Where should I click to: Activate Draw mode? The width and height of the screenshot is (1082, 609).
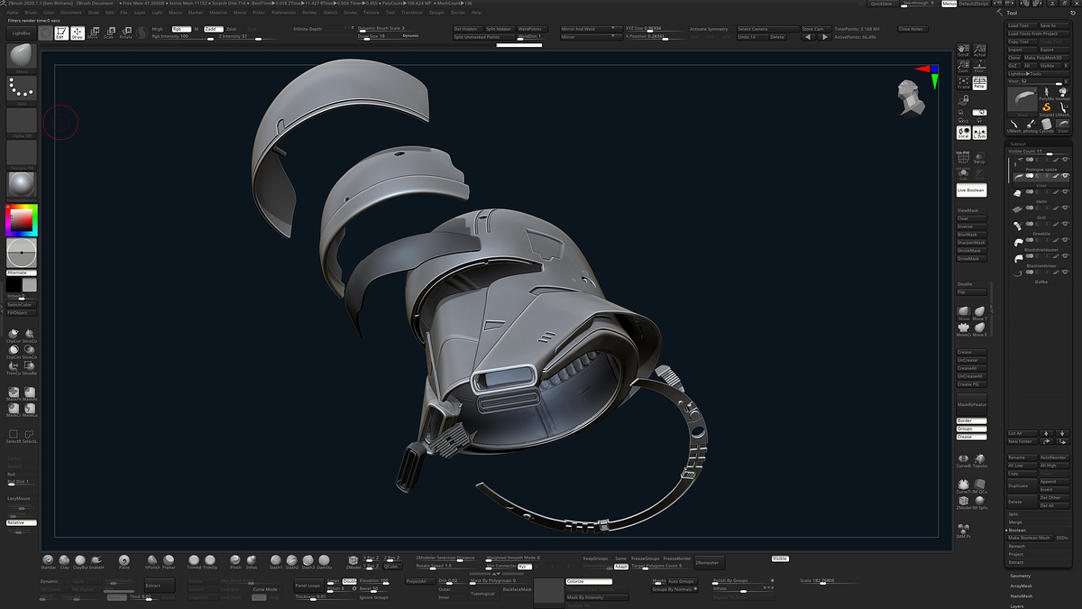(x=78, y=33)
